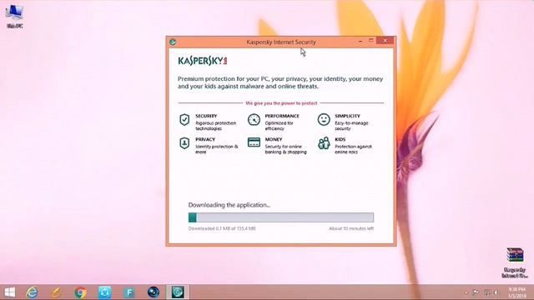Show hidden tray icons arrow

click(466, 292)
